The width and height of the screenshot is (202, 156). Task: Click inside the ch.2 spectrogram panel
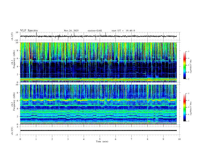pos(98,105)
